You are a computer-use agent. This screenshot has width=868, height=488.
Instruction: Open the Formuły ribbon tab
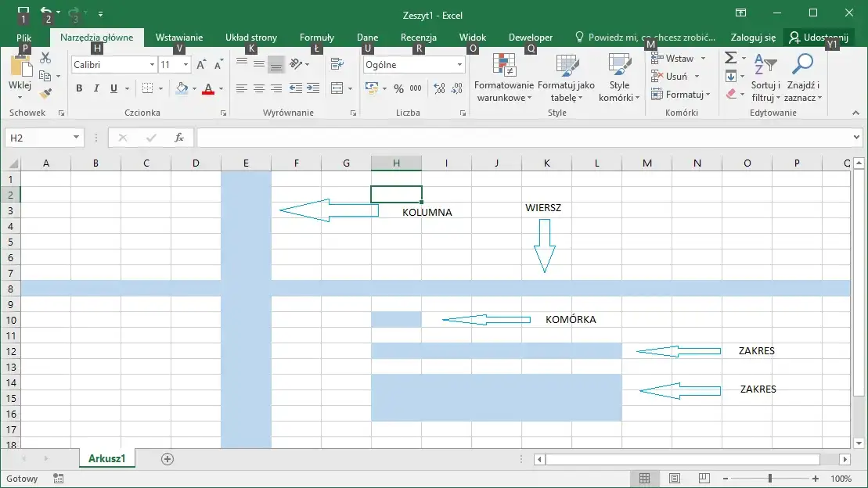click(316, 38)
